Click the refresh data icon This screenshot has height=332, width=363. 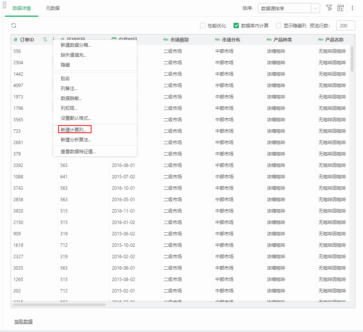14,25
